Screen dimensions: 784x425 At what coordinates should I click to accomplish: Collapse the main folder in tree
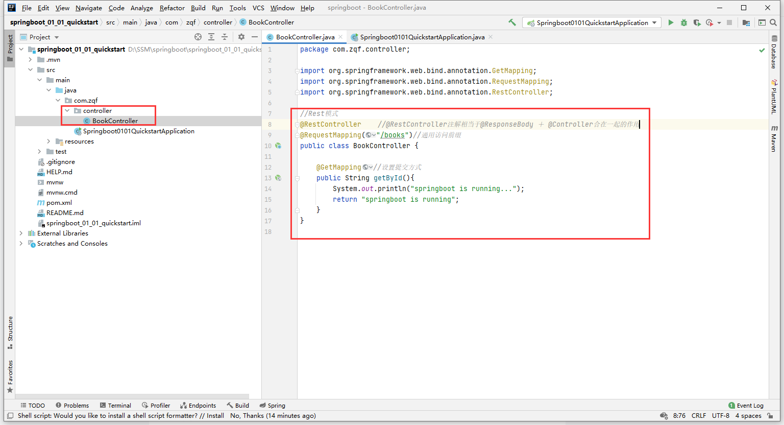click(39, 80)
